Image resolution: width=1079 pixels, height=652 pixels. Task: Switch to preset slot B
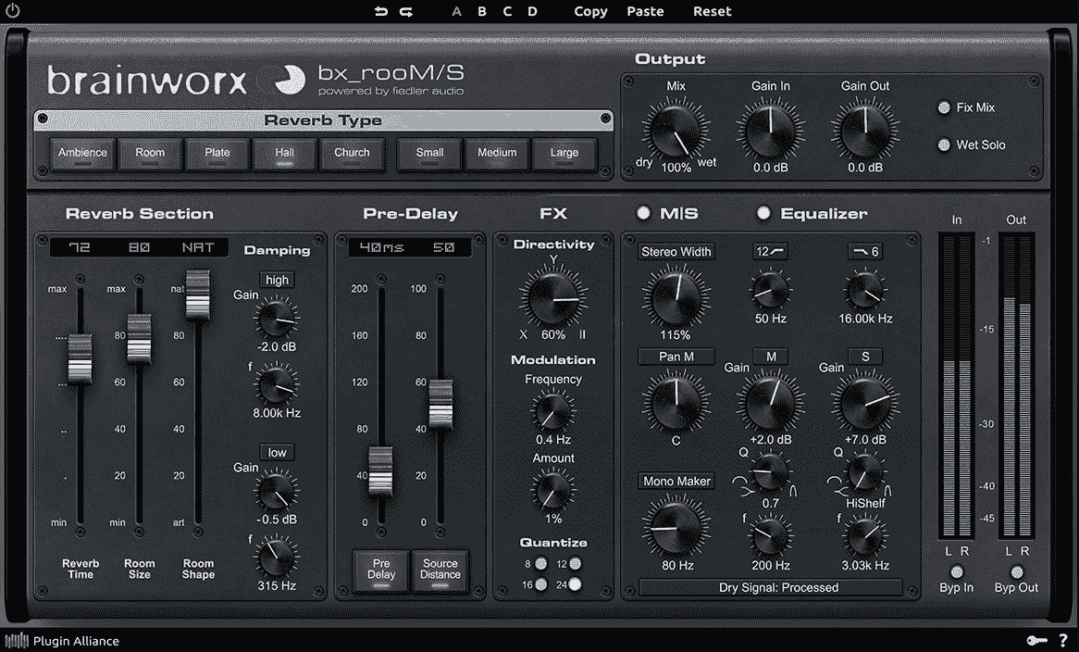coord(481,11)
